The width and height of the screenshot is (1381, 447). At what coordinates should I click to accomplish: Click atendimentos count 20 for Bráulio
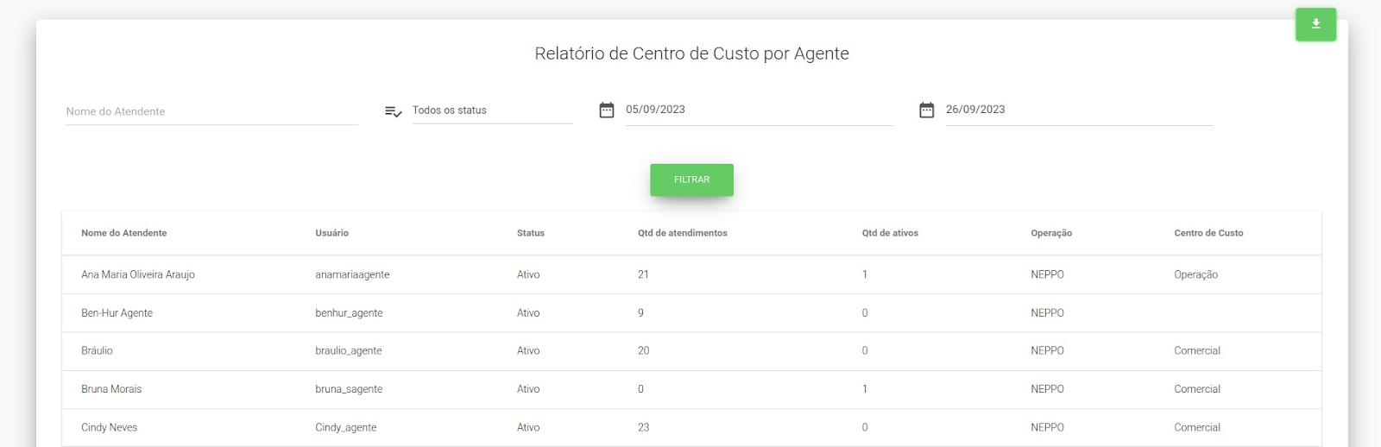coord(643,350)
